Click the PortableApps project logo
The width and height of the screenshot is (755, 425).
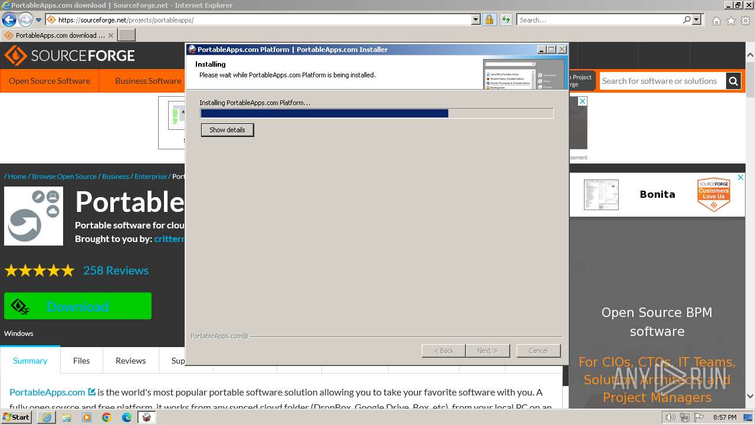pos(34,216)
